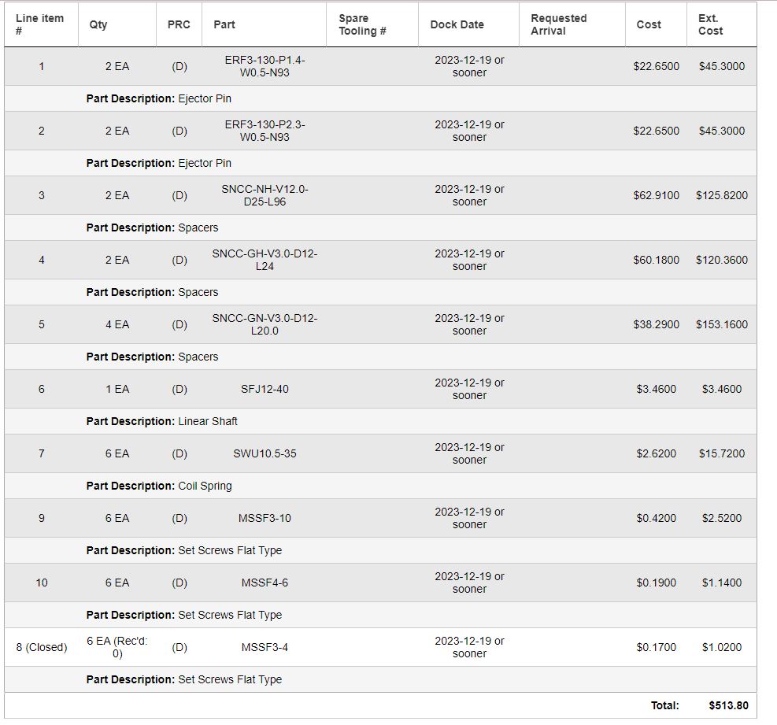Click part number SWU10.5-35
Image resolution: width=777 pixels, height=725 pixels.
coord(265,453)
